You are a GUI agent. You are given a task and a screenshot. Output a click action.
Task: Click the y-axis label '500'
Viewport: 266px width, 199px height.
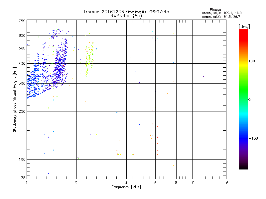click(x=22, y=48)
